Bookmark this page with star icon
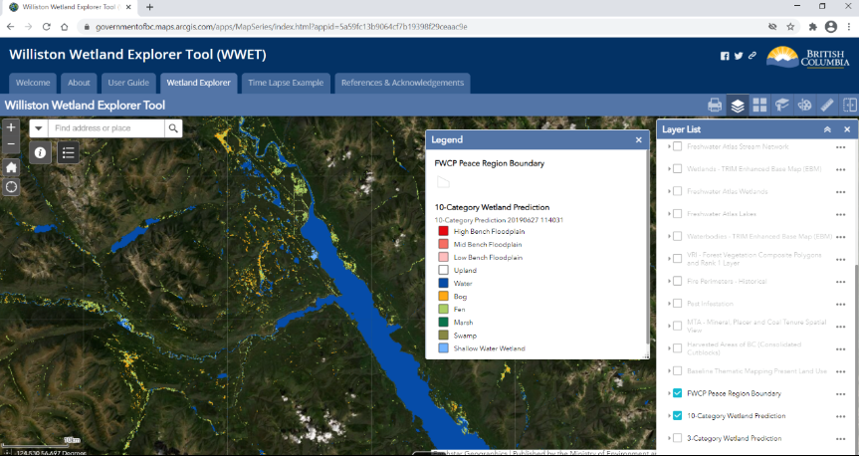The height and width of the screenshot is (456, 859). tap(790, 27)
